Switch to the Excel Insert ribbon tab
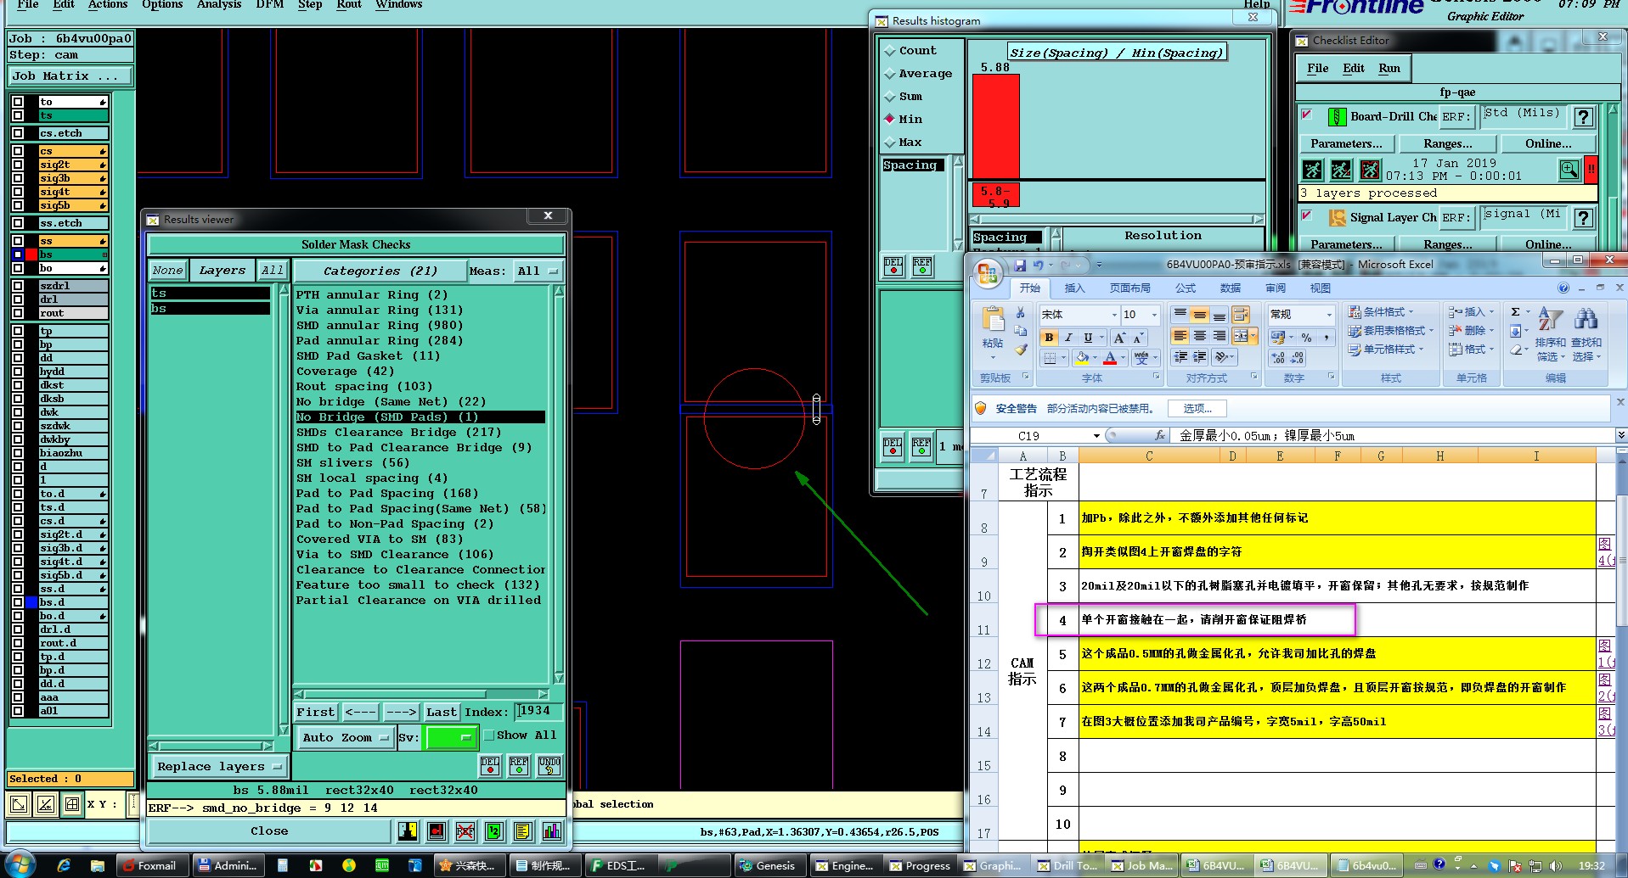 tap(1075, 288)
